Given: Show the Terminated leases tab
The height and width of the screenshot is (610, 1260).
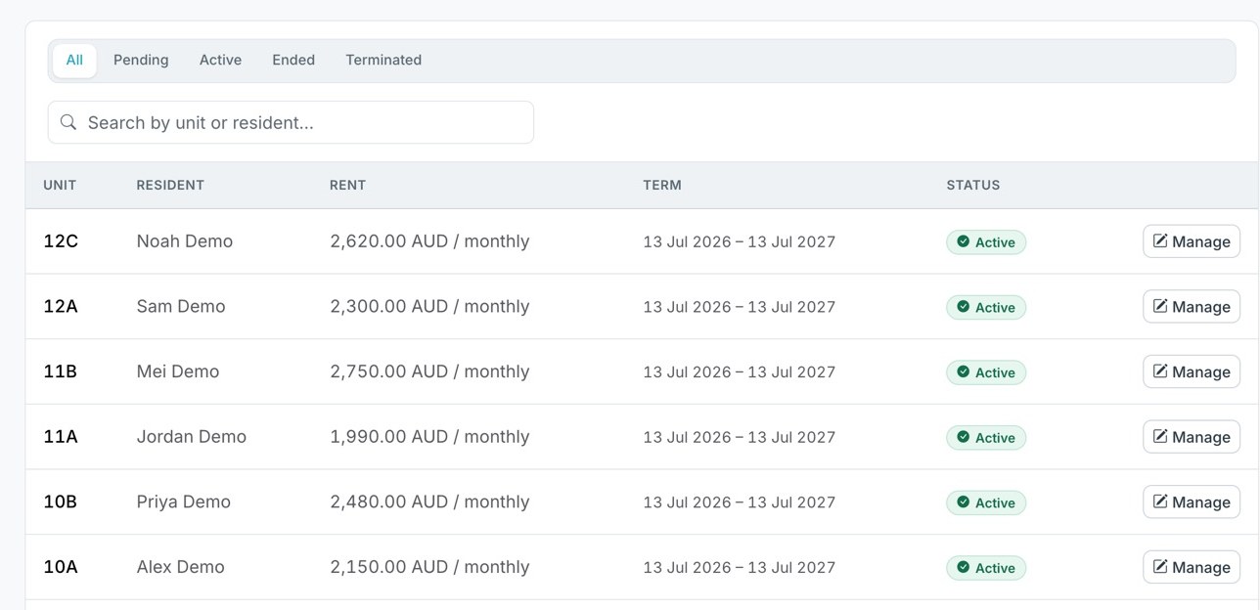Looking at the screenshot, I should click(383, 60).
